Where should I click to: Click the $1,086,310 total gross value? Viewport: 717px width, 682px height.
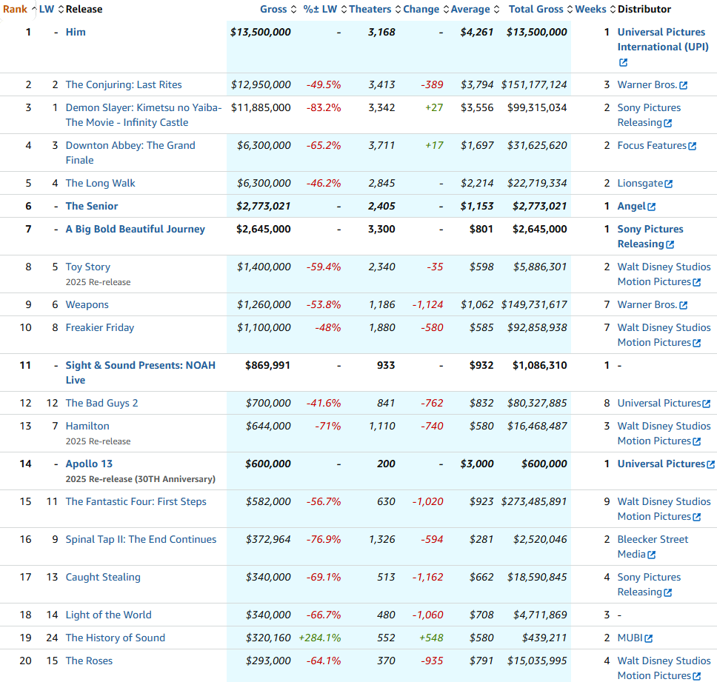pos(539,365)
